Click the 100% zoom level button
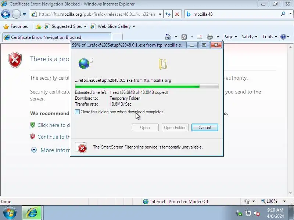The image size is (294, 220). tap(269, 201)
